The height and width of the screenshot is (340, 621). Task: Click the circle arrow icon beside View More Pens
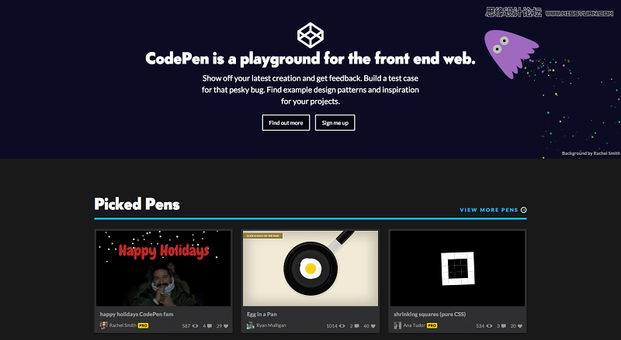pyautogui.click(x=523, y=210)
